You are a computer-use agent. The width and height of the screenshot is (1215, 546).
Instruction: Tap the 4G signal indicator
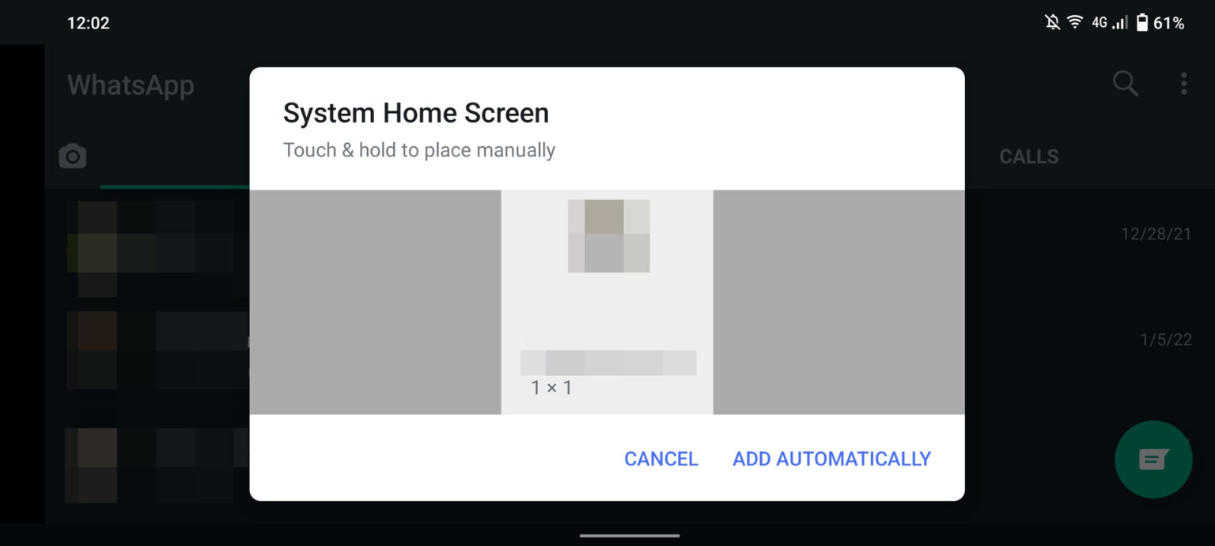click(x=1109, y=23)
